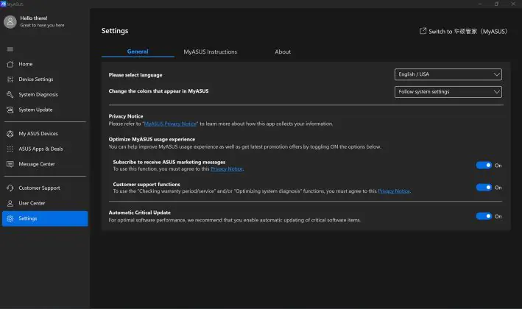This screenshot has height=309, width=522.
Task: Click the external link icon beside Switch to
Action: (423, 31)
